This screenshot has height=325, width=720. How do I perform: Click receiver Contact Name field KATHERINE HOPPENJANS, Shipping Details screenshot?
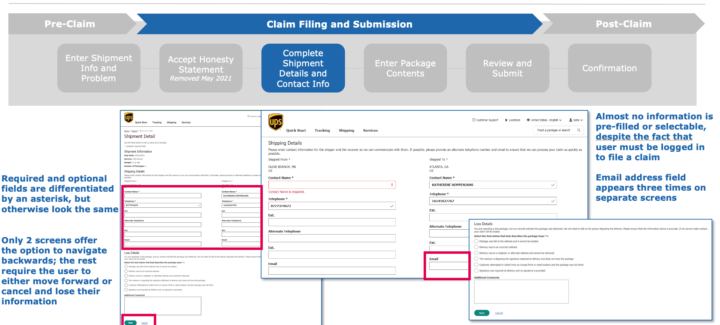[x=493, y=185]
